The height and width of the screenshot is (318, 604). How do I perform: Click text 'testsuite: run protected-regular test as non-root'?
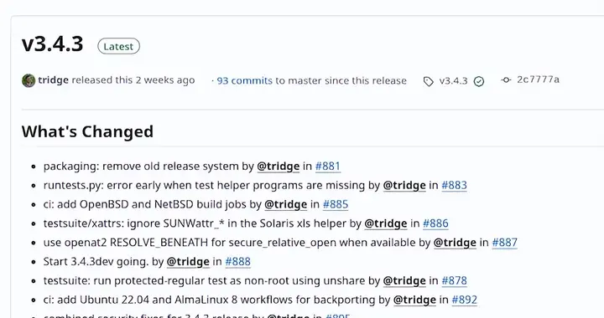[166, 280]
